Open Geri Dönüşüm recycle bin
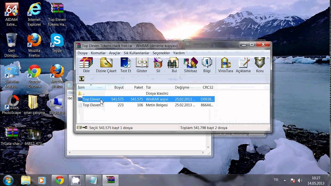Image resolution: width=331 pixels, height=186 pixels. (11, 45)
